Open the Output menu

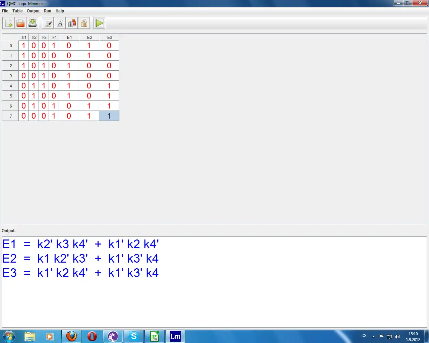[33, 11]
